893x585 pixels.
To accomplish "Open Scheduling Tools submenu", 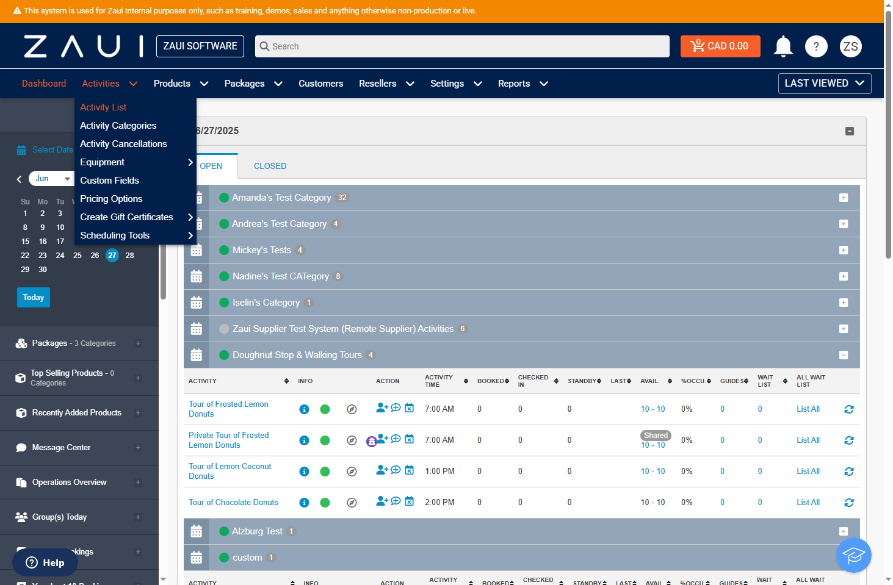I will 136,235.
